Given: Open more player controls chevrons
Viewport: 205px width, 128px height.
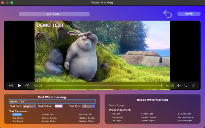Looking at the screenshot, I should click(193, 86).
